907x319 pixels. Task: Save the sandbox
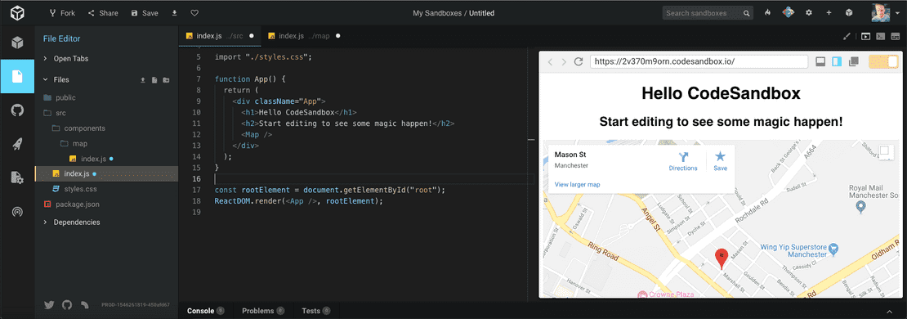click(145, 13)
